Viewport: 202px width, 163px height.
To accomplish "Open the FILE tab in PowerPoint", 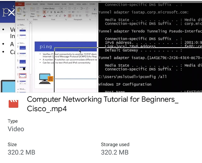I will [20, 4].
